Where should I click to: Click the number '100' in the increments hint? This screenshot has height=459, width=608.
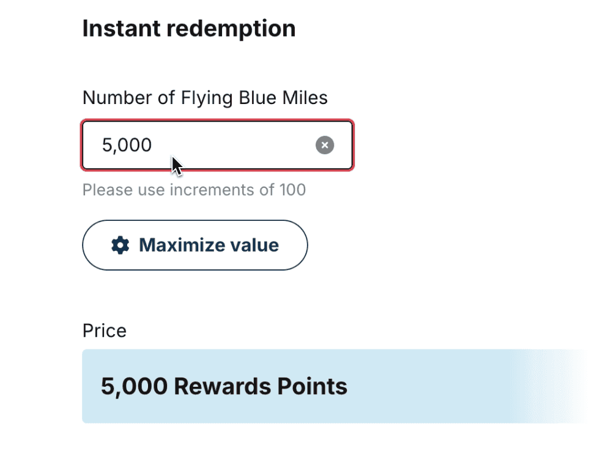(x=292, y=190)
